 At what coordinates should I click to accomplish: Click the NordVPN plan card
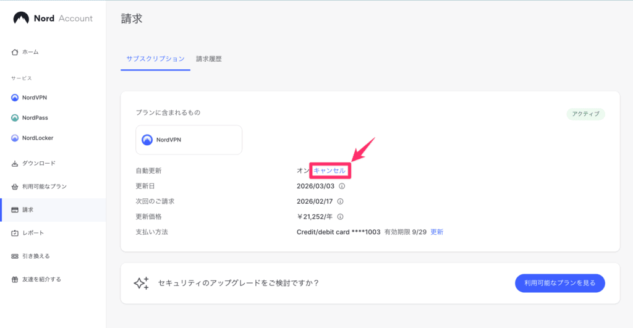189,140
